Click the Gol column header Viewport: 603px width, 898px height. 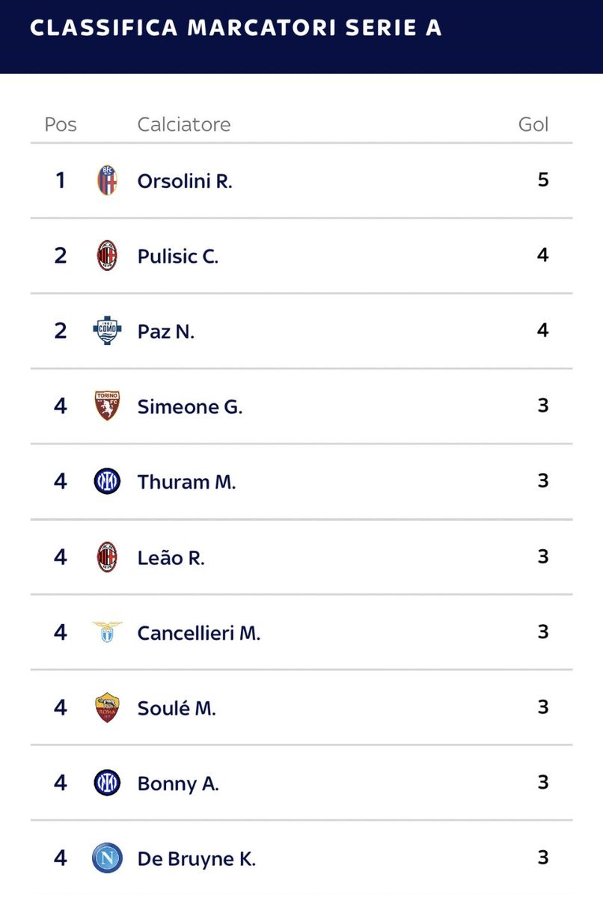[533, 124]
